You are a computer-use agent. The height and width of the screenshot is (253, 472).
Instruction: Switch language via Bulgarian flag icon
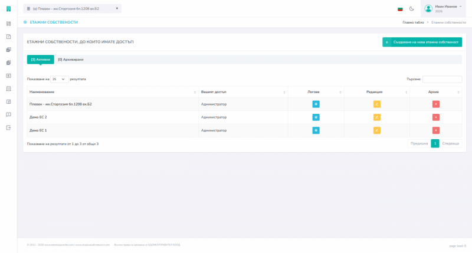pos(400,9)
